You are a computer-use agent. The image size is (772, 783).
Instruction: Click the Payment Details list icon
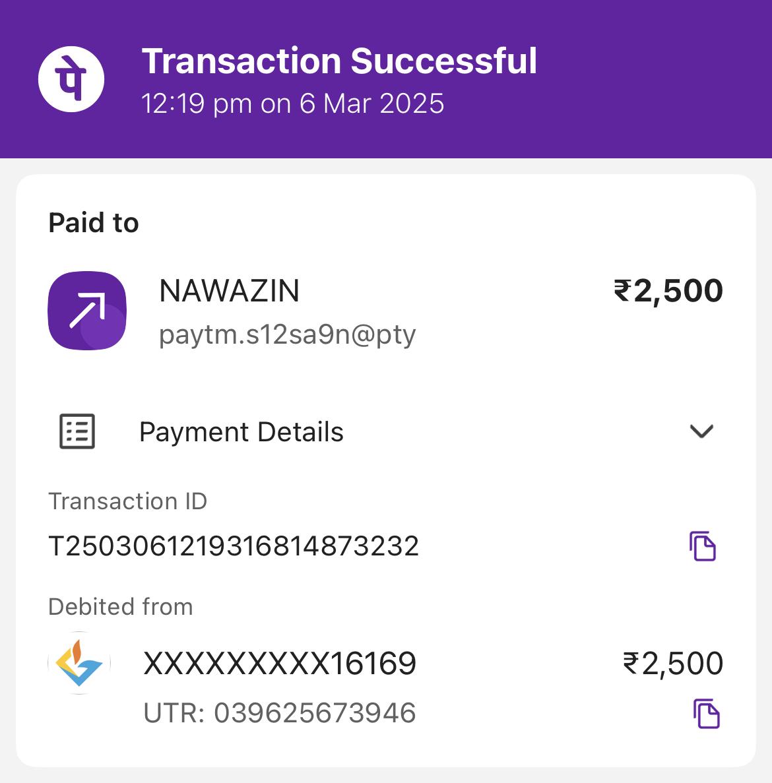[x=77, y=432]
